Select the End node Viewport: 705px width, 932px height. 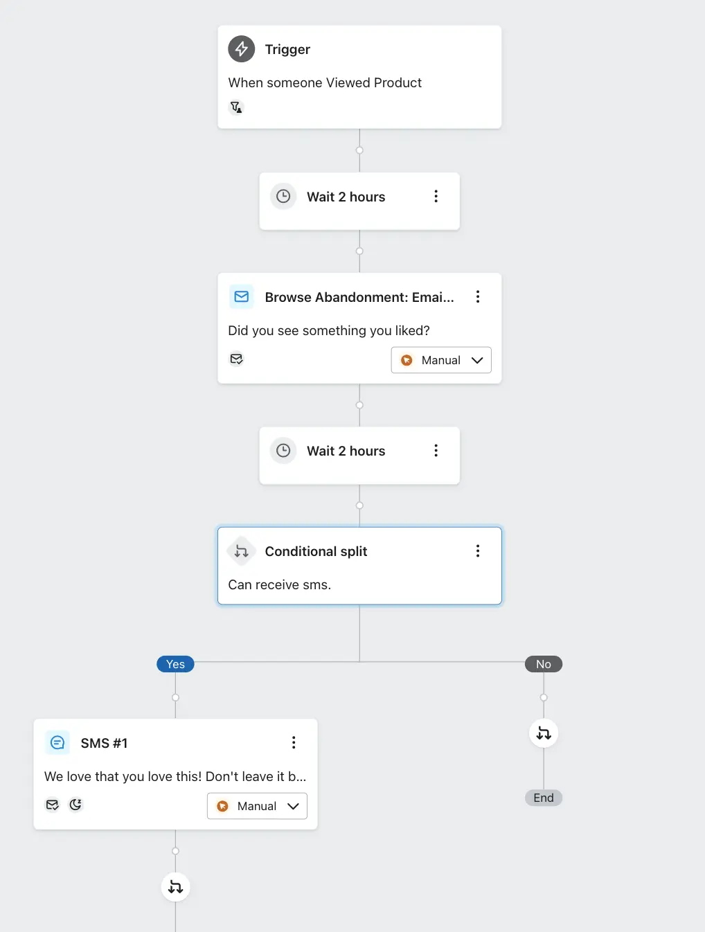tap(544, 798)
